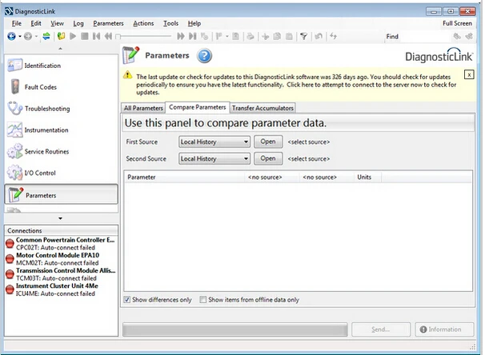The image size is (485, 355).
Task: Click the Units column header
Action: click(367, 177)
